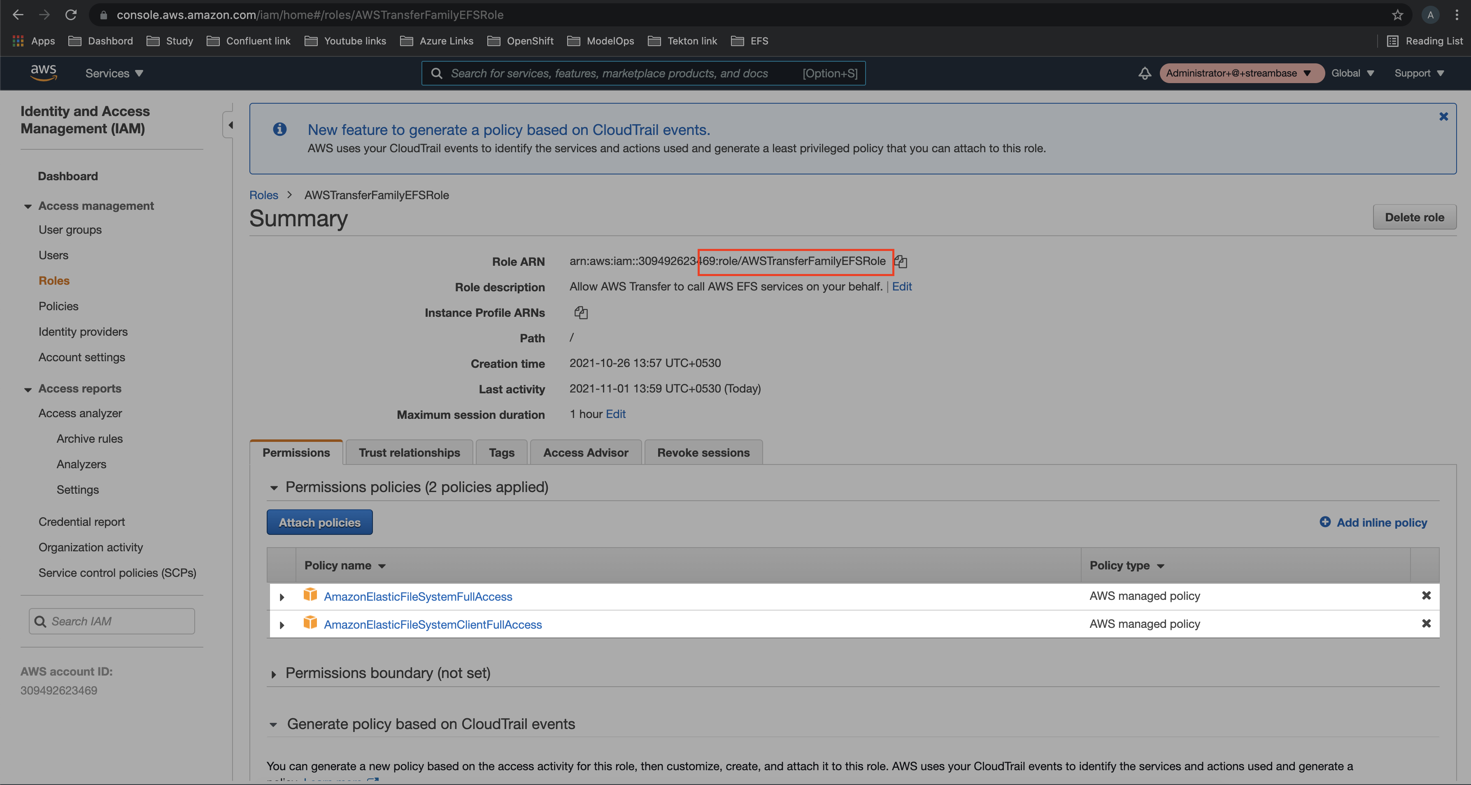Open the notifications bell
The height and width of the screenshot is (785, 1471).
pyautogui.click(x=1144, y=73)
